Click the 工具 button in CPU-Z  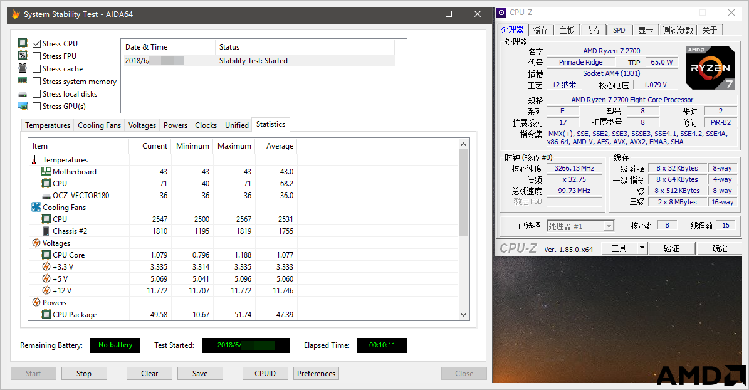coord(619,248)
